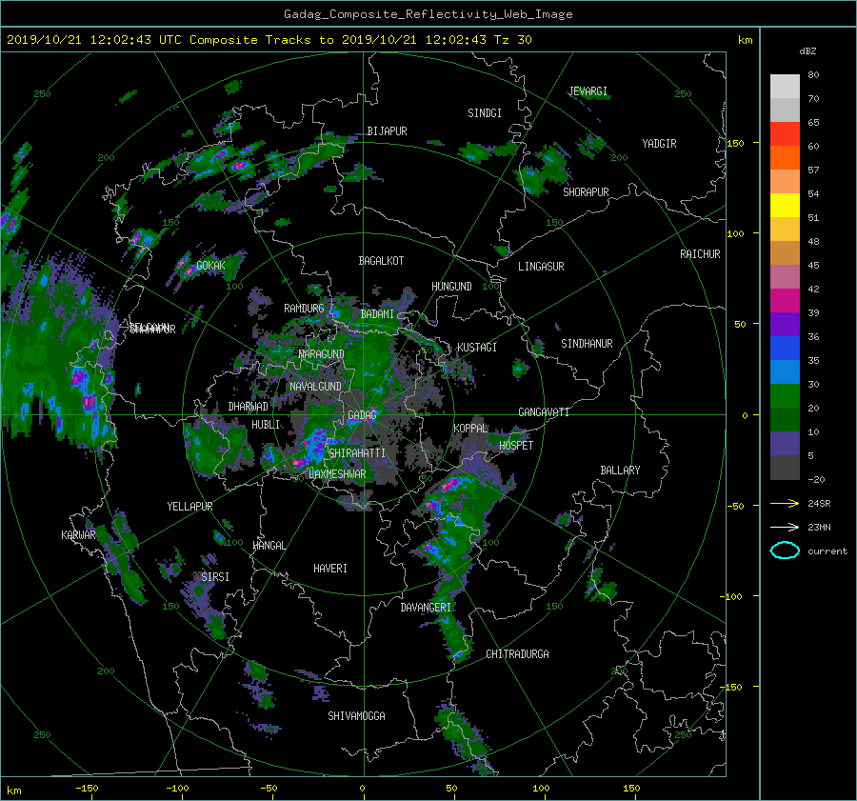
Task: Pick the indigo 5-10 dBZ legend swatch
Action: [785, 444]
